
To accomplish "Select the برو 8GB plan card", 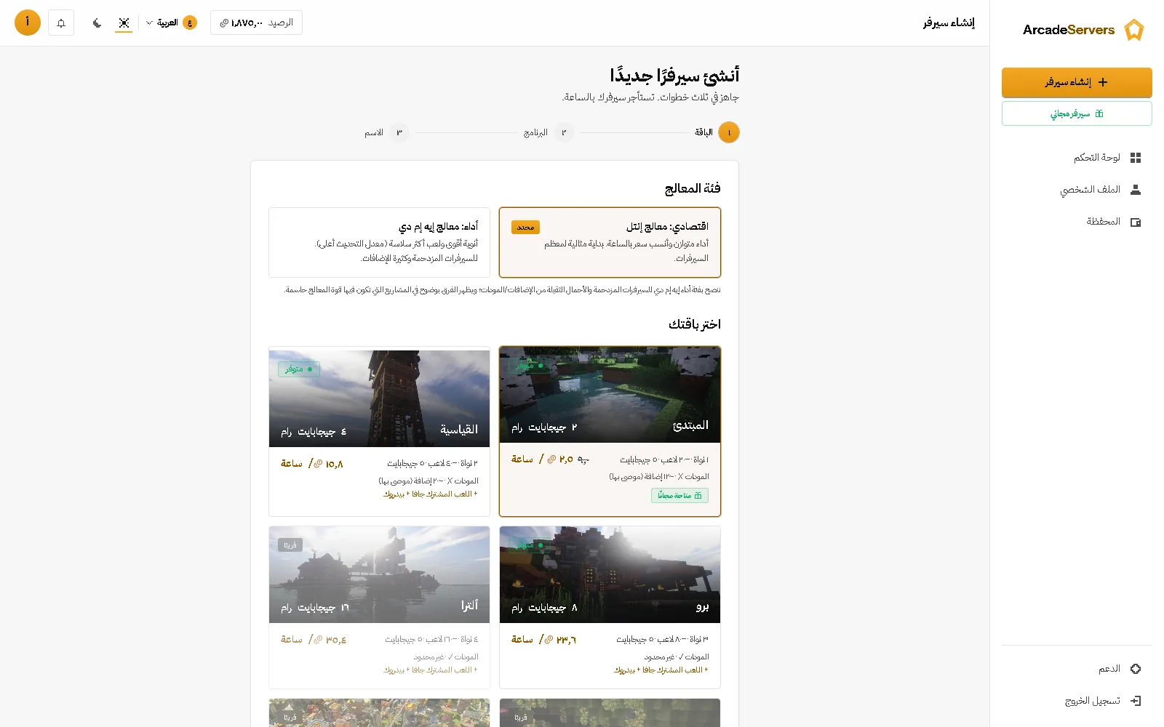I will click(x=610, y=607).
